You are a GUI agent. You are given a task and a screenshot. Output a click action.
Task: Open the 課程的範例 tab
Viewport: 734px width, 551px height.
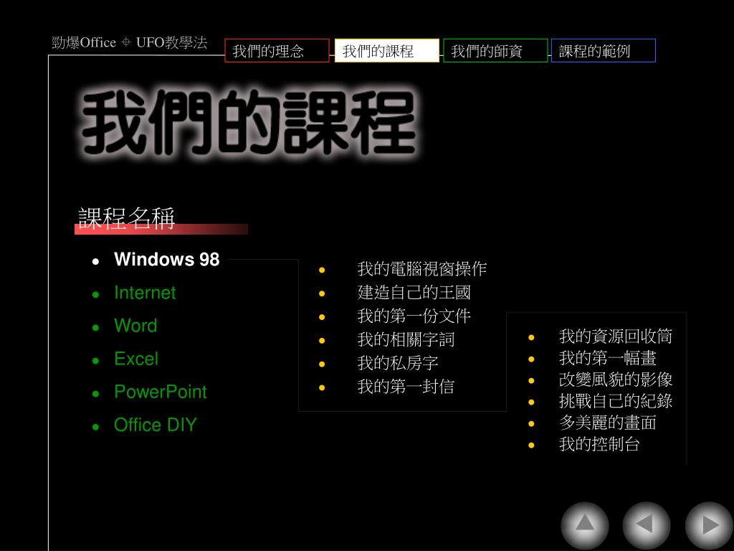coord(604,51)
